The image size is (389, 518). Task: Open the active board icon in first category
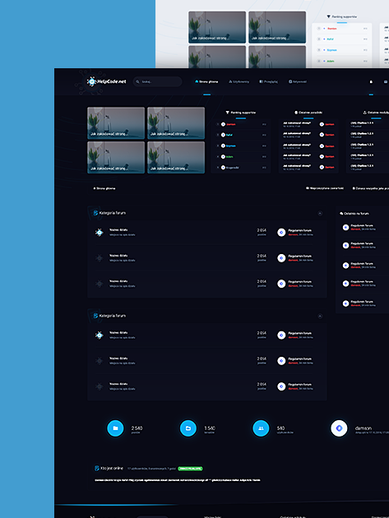(x=100, y=232)
